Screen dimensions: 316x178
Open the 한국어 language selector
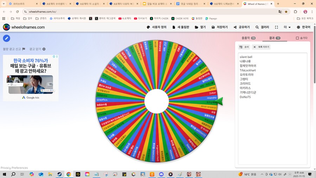point(303,27)
